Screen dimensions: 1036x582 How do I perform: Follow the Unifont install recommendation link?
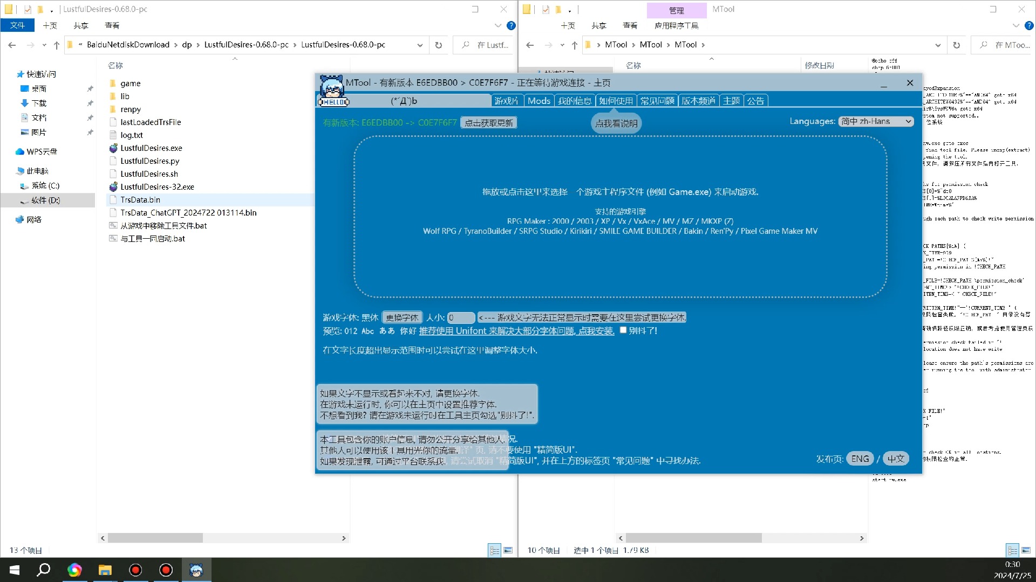coord(516,331)
